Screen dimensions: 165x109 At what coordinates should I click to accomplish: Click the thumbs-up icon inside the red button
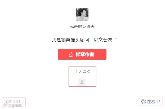tap(71, 55)
